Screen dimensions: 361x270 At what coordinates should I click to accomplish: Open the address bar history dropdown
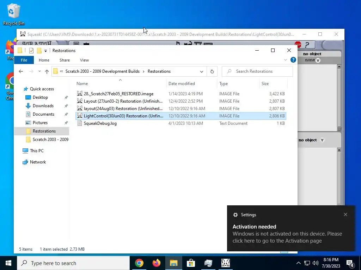[x=202, y=72]
